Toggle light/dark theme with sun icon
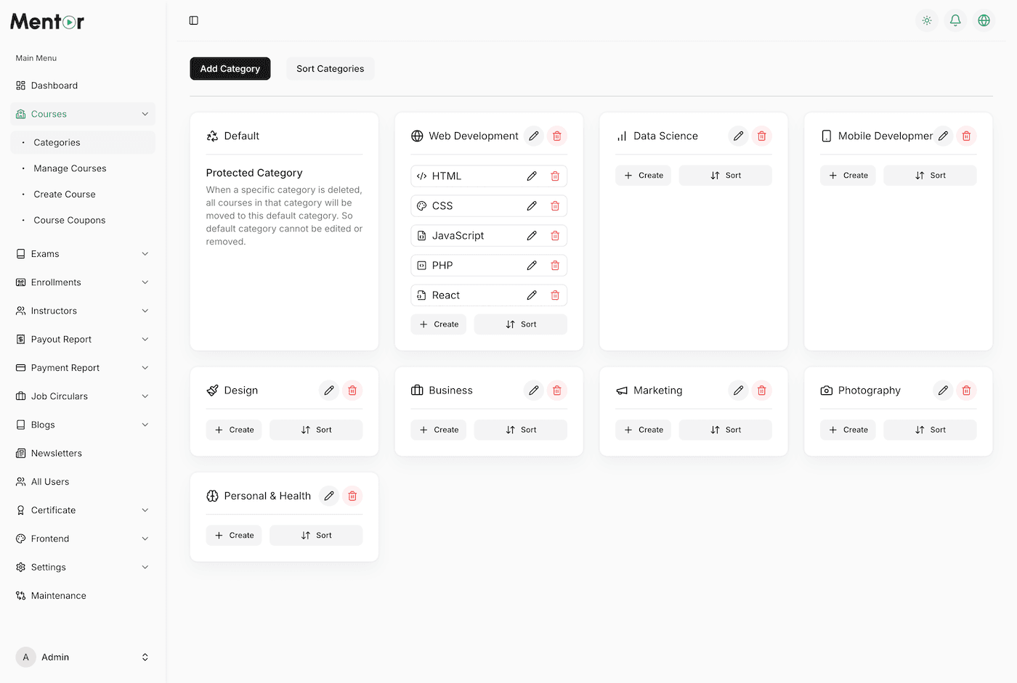 (927, 20)
